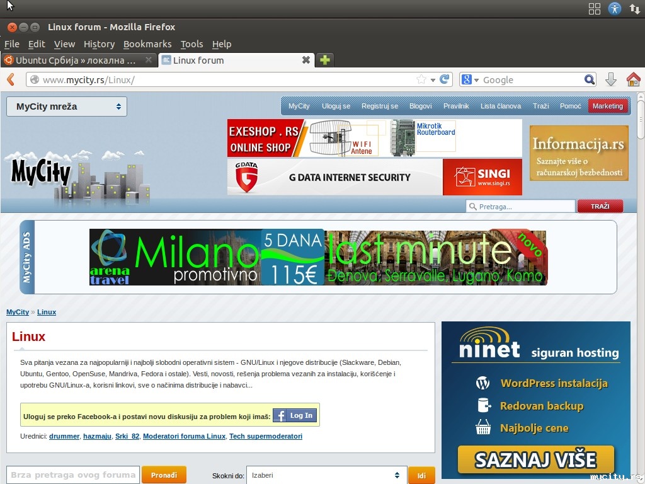Image resolution: width=645 pixels, height=484 pixels.
Task: Open the Help menu
Action: tap(222, 44)
